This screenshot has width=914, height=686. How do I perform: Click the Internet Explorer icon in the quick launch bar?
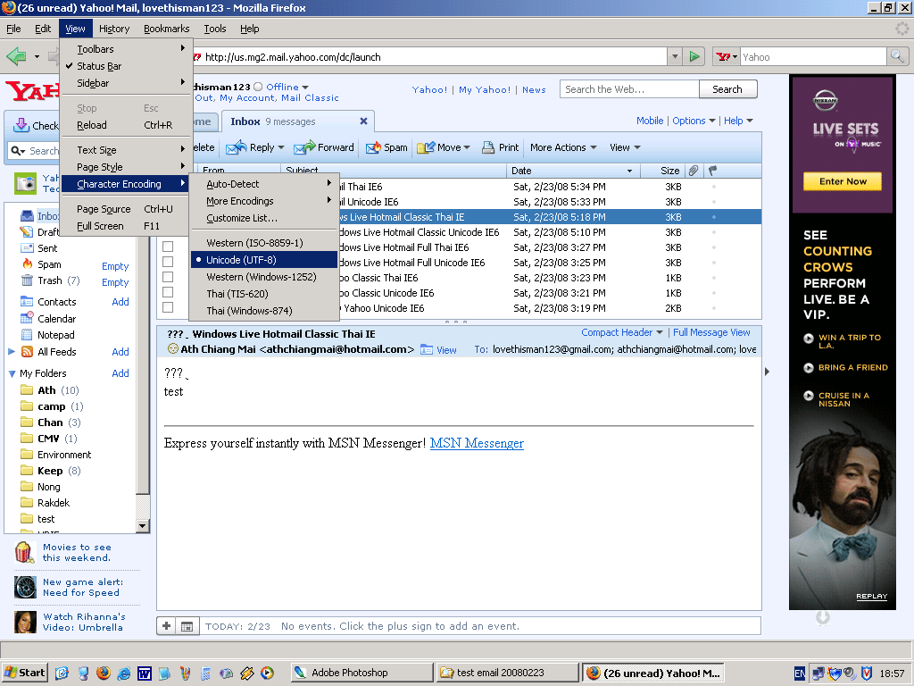click(x=123, y=673)
